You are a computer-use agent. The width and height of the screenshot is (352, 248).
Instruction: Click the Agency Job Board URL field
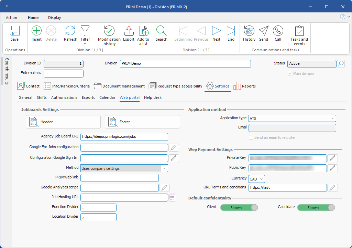coord(124,137)
